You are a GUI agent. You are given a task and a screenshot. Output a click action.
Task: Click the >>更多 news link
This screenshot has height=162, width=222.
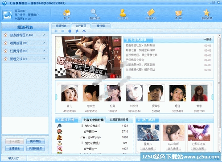point(207,40)
